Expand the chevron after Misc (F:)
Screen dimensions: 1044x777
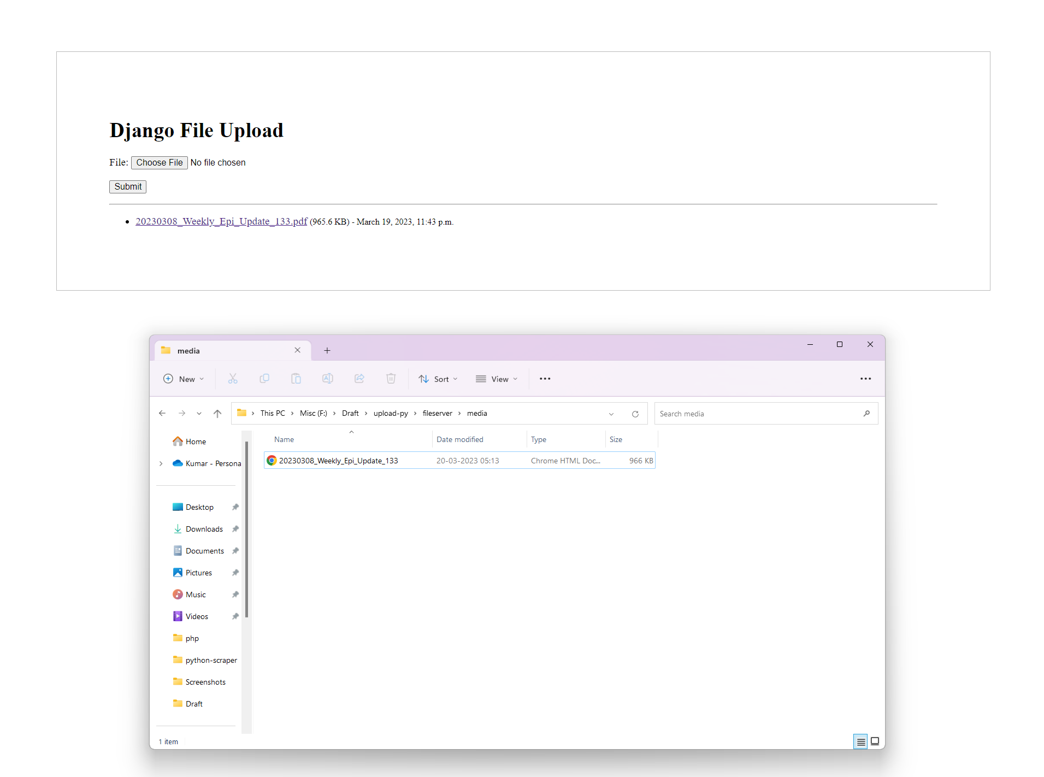pyautogui.click(x=334, y=414)
